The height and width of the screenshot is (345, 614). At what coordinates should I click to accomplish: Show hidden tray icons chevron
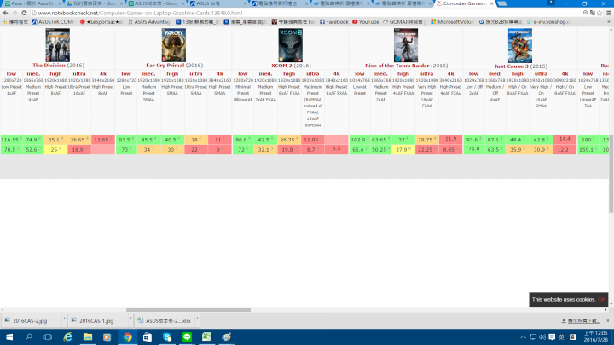click(x=523, y=336)
